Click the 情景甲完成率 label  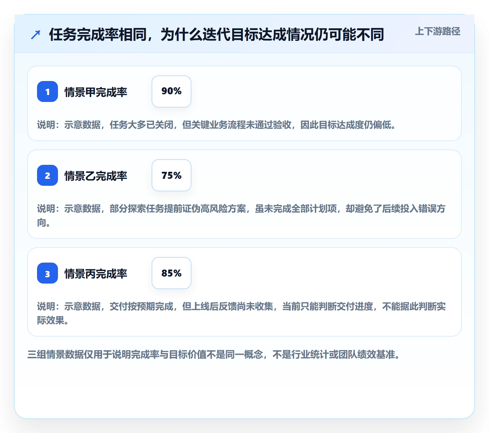point(96,92)
